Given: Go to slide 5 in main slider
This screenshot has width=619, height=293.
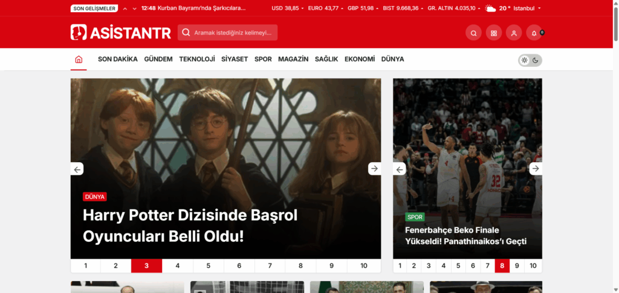Looking at the screenshot, I should 209,266.
